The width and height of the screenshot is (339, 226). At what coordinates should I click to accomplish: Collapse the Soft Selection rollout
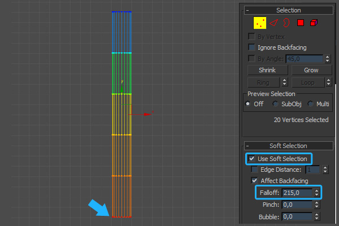[247, 146]
